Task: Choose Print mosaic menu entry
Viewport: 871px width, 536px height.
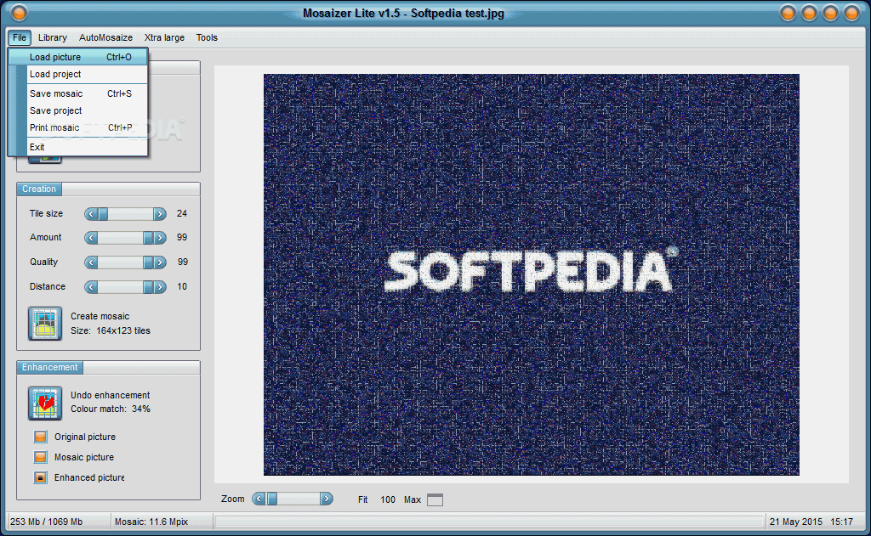Action: pyautogui.click(x=78, y=127)
